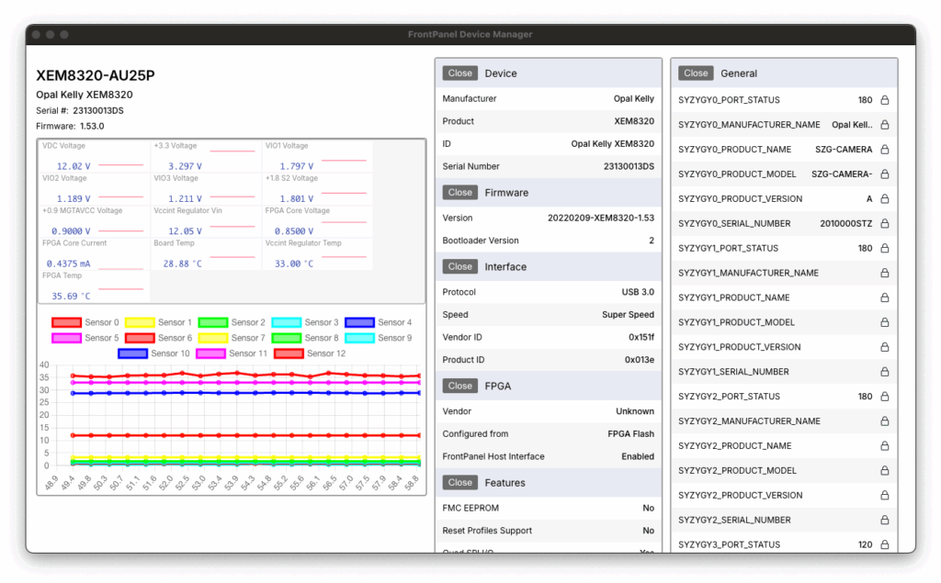Click lock icon for SYZYGY1_PRODUCT_MODEL
Image resolution: width=941 pixels, height=583 pixels.
pyautogui.click(x=885, y=322)
